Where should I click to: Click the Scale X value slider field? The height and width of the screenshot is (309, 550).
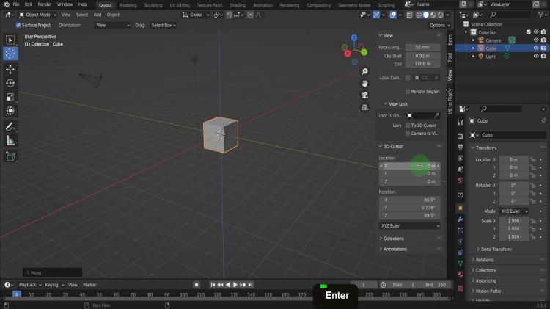[513, 221]
